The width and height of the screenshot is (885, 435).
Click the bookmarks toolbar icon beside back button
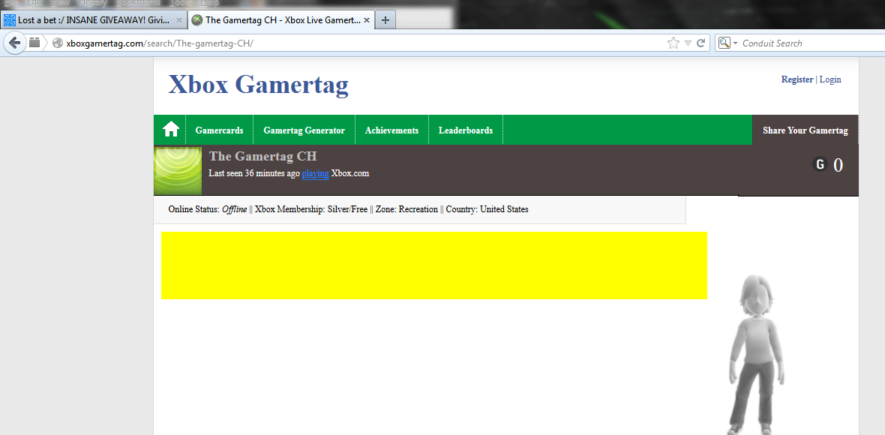pyautogui.click(x=34, y=43)
